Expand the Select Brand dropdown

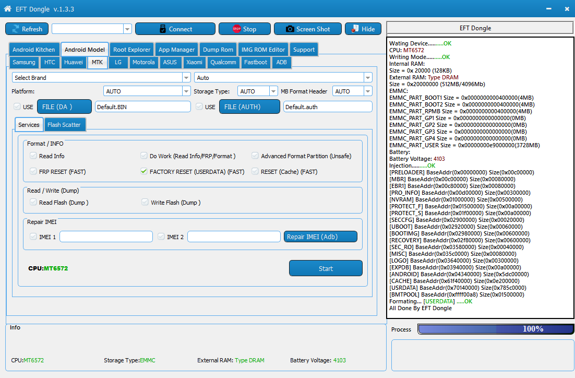186,77
